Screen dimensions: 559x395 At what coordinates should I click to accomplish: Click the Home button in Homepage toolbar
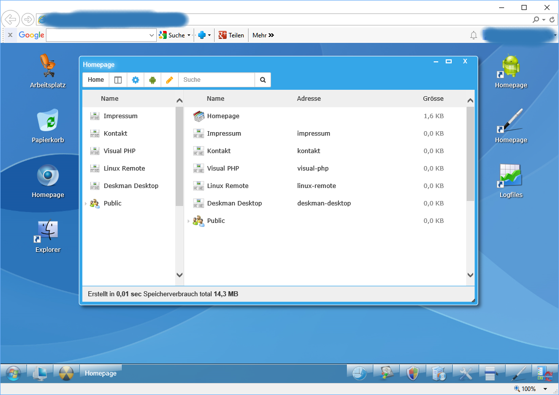96,80
